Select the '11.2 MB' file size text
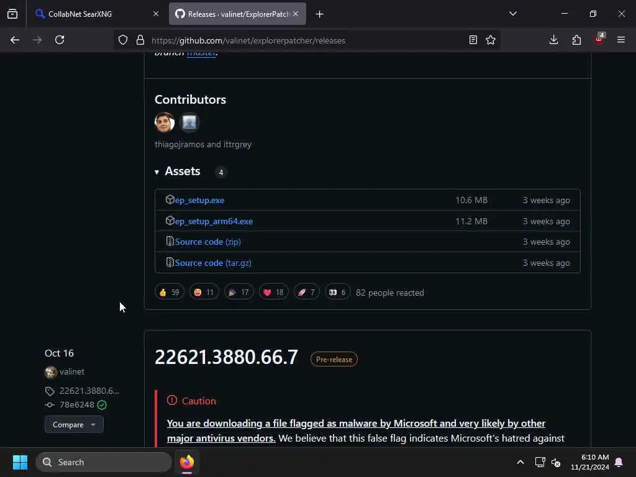This screenshot has height=477, width=636. tap(471, 222)
